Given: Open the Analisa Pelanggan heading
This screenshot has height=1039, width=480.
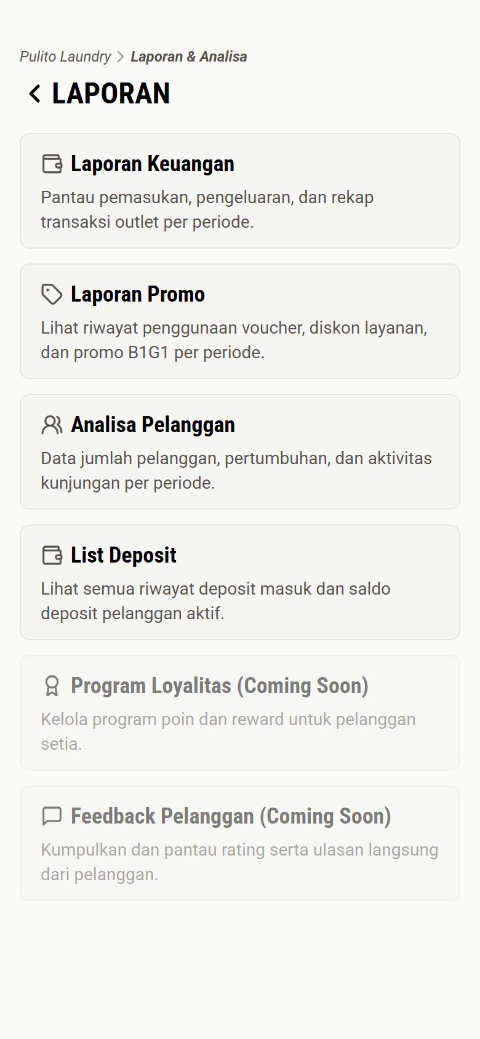Looking at the screenshot, I should tap(153, 425).
